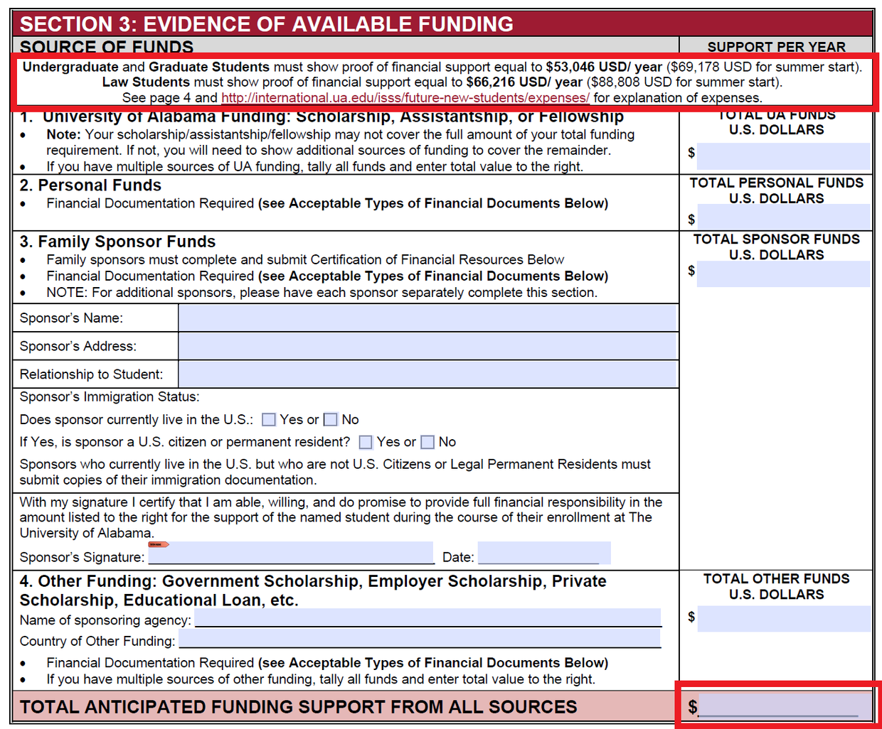882x729 pixels.
Task: Click the Date field beside the signature
Action: point(543,553)
